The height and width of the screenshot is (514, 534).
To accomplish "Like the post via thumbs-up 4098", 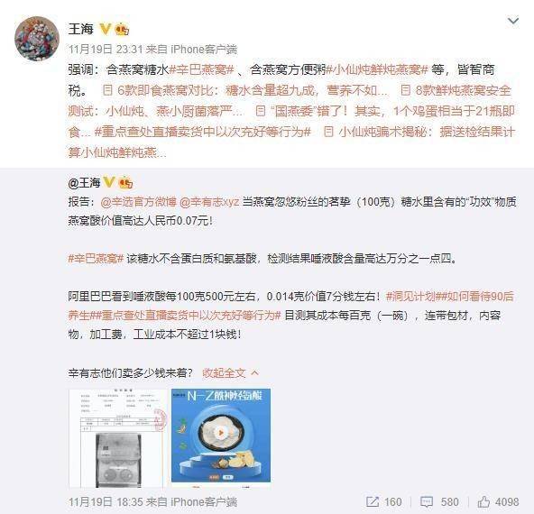I will click(498, 501).
